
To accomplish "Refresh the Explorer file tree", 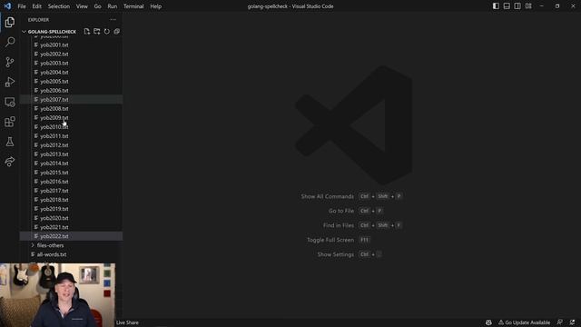I will (x=107, y=32).
